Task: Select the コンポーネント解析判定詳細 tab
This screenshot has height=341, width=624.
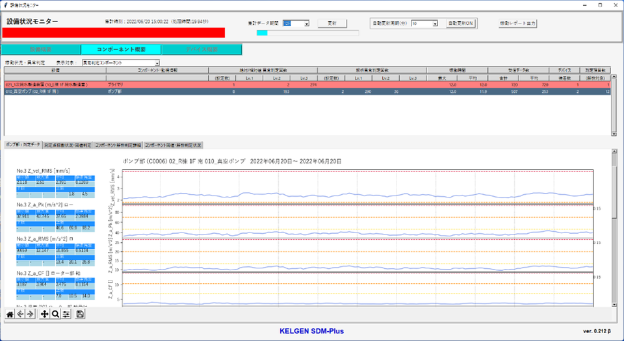Action: (118, 144)
